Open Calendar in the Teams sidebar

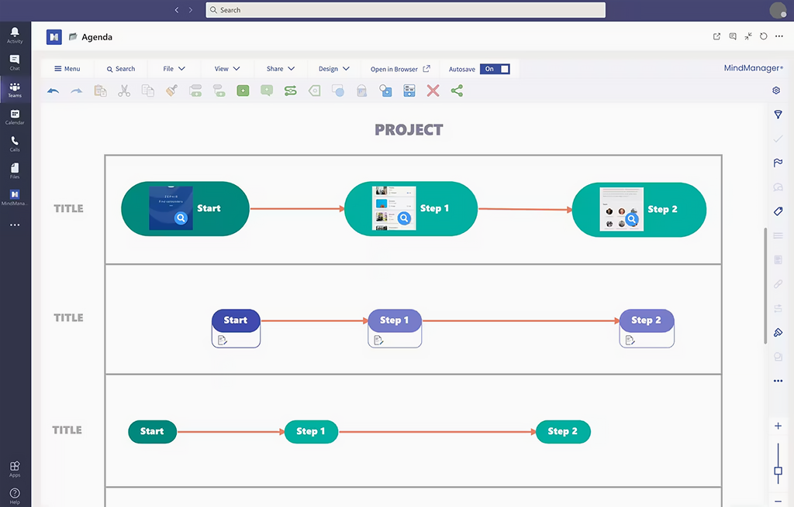click(x=15, y=117)
